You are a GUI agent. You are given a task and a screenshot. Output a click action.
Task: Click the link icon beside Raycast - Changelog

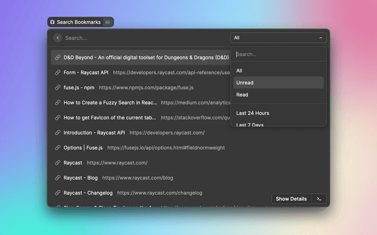pyautogui.click(x=57, y=193)
